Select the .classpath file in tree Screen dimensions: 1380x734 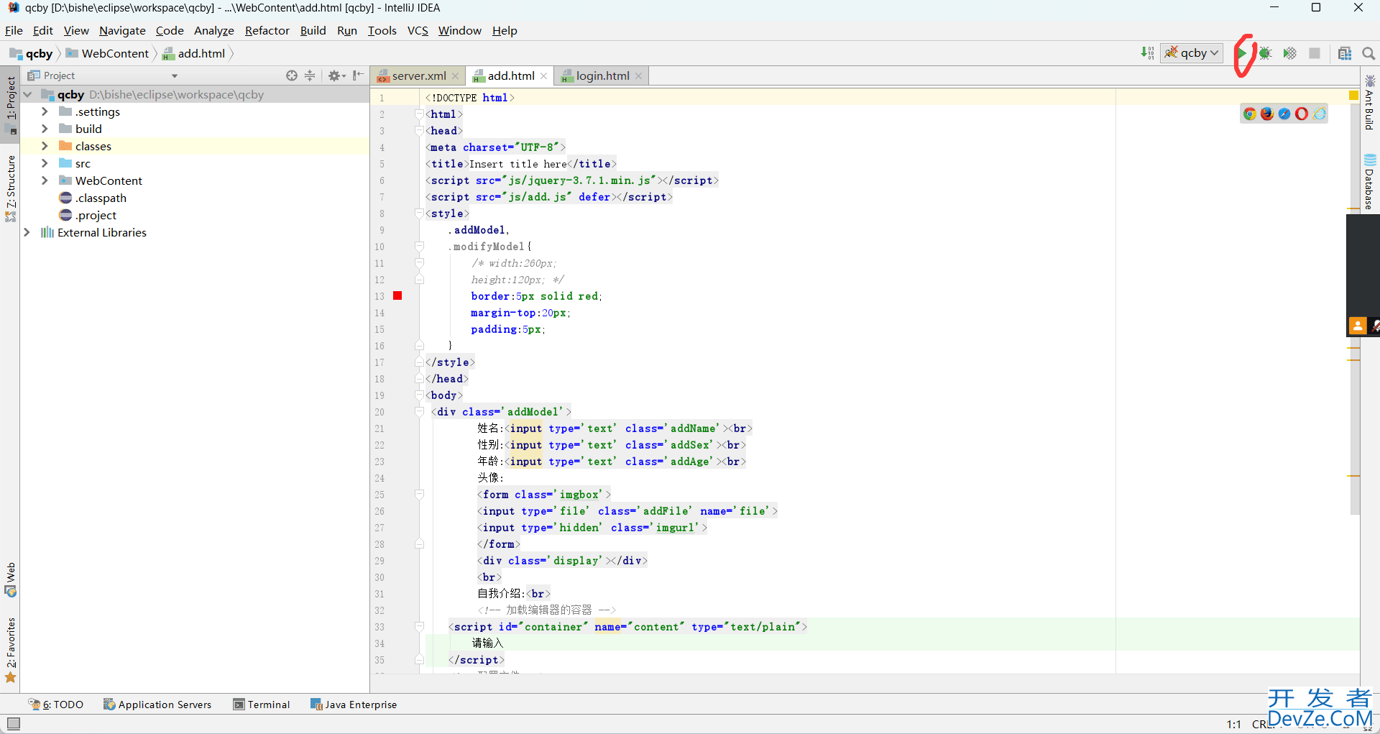[101, 198]
